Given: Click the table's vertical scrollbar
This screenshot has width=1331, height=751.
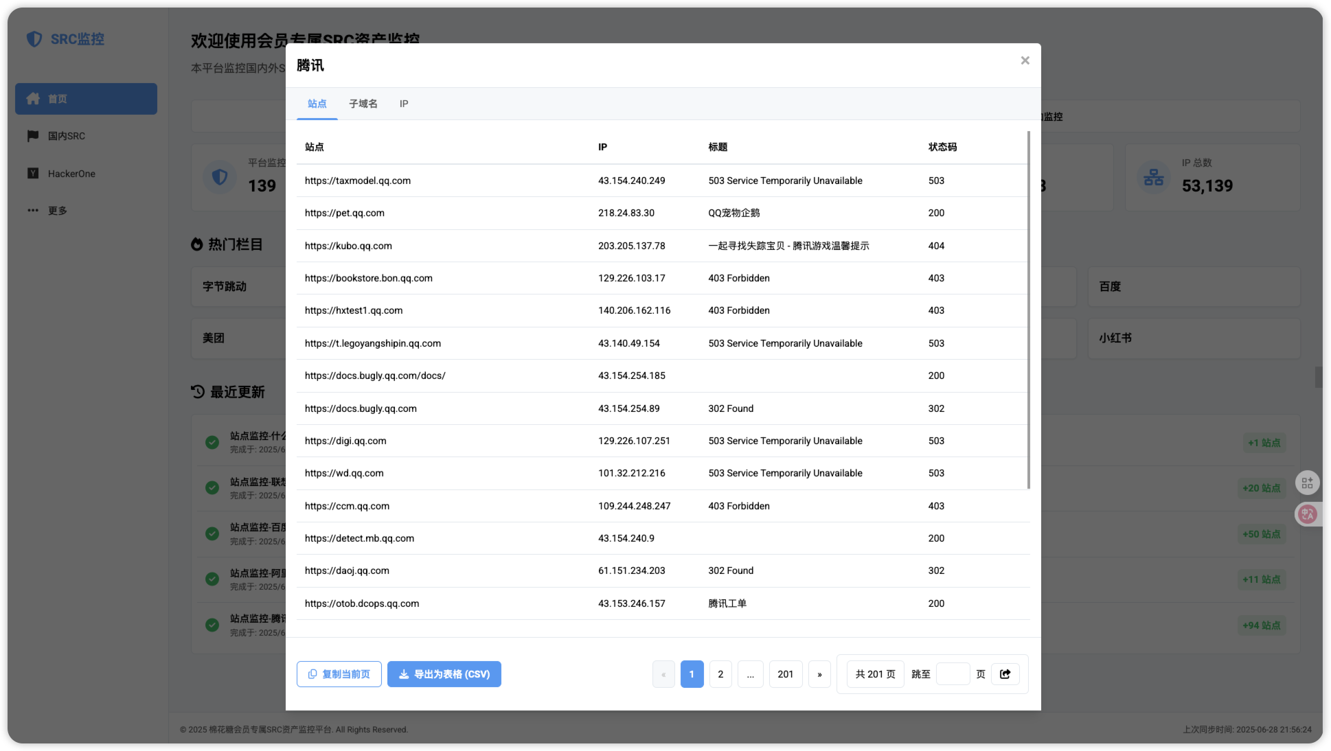Looking at the screenshot, I should coord(1028,309).
